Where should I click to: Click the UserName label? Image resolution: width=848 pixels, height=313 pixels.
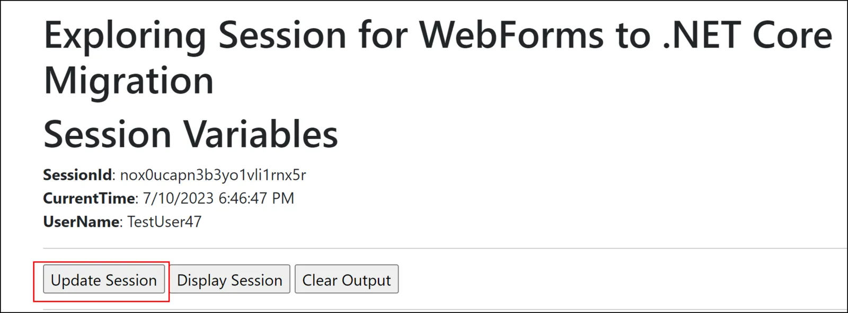coord(81,222)
